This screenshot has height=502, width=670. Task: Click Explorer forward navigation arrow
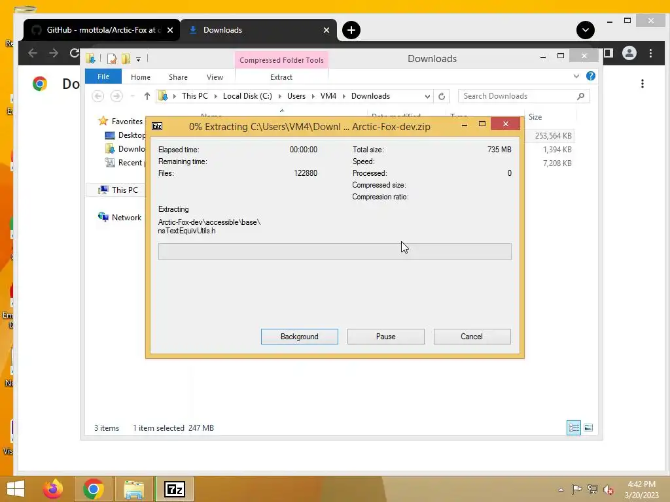click(x=116, y=96)
